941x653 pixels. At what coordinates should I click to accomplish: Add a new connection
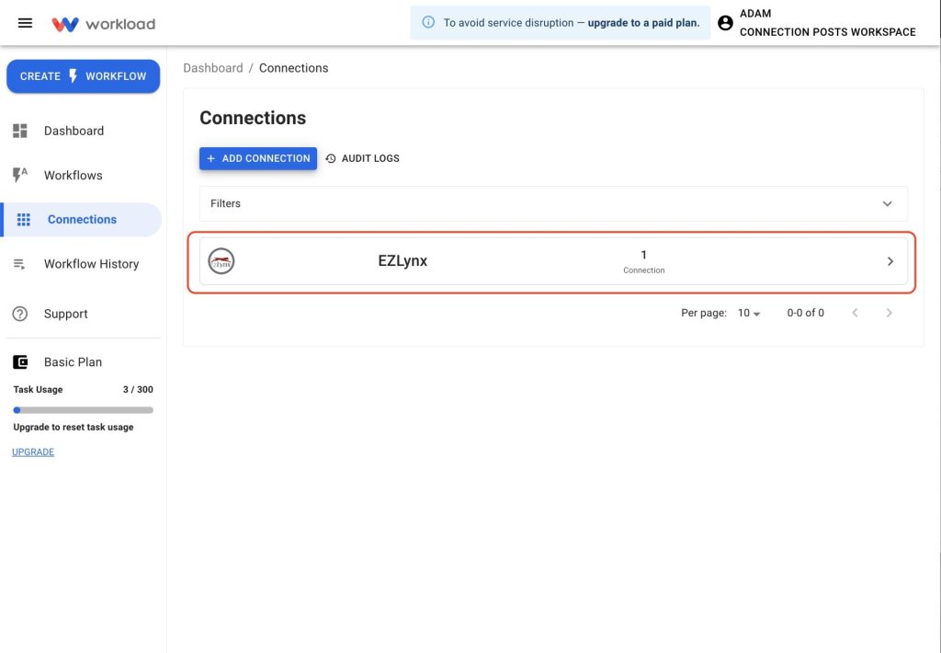258,158
